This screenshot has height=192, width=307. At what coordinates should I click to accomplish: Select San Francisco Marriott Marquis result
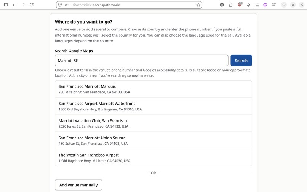point(153,89)
